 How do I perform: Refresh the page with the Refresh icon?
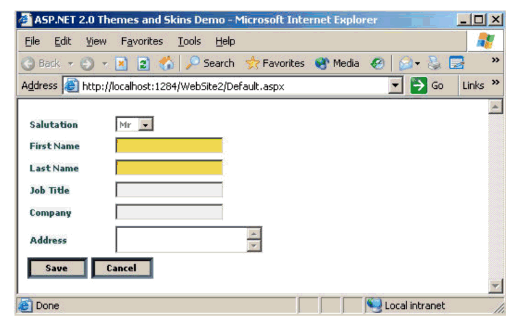(144, 64)
